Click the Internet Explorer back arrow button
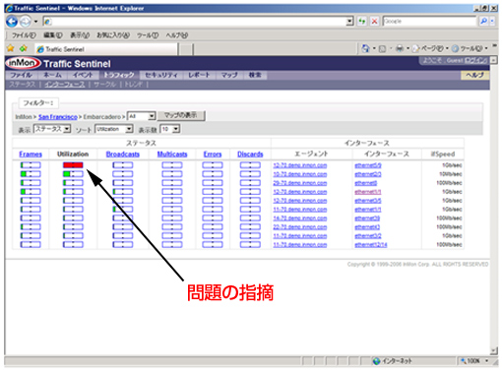The height and width of the screenshot is (373, 502). pyautogui.click(x=12, y=22)
